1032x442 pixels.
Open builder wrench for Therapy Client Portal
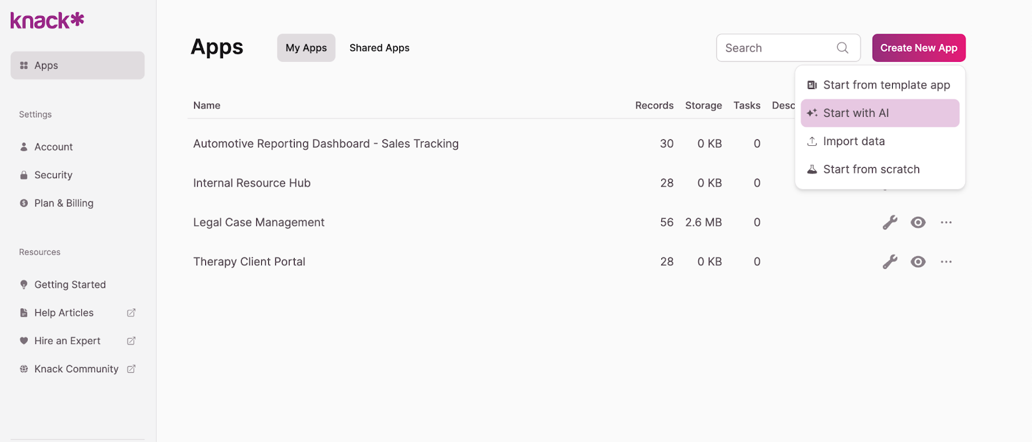point(890,262)
